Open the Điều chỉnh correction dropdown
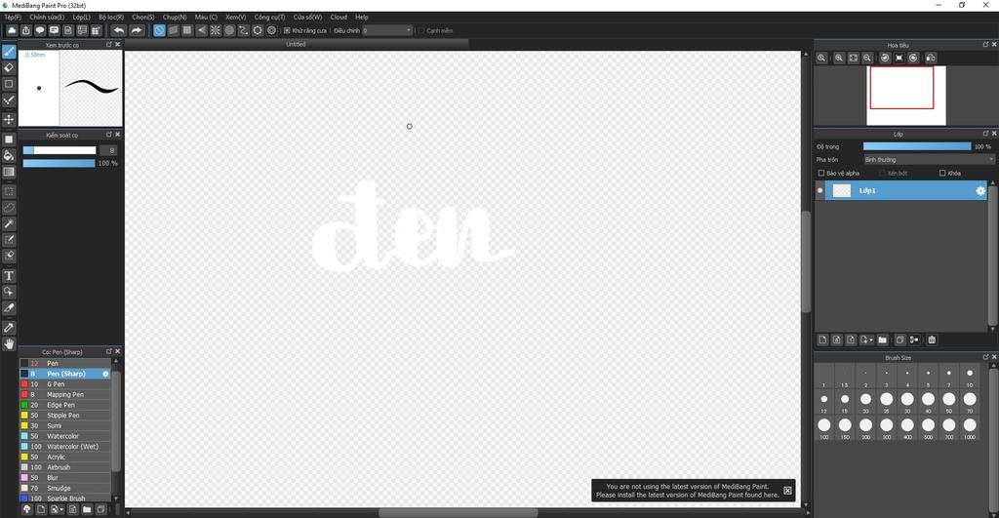This screenshot has height=518, width=999. pos(388,30)
